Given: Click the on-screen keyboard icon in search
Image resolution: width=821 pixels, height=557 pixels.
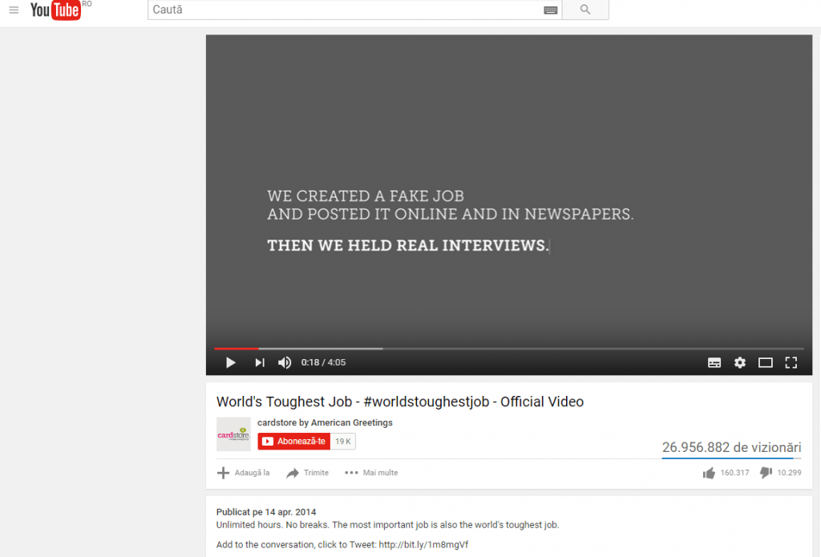Looking at the screenshot, I should click(x=550, y=10).
